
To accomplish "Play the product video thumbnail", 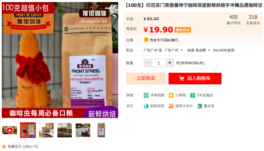I will point(10,130).
